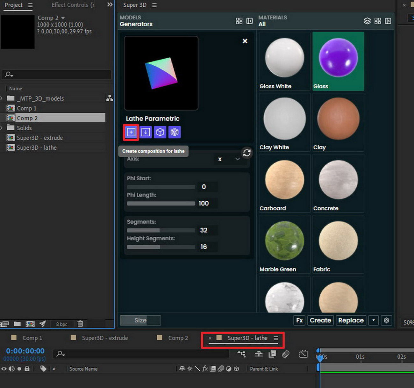
Task: Collapse the Models panel sidebar
Action: coord(250,21)
